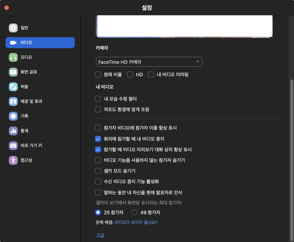Click the 화면 공유 share icon
294x242 pixels.
[x=13, y=72]
